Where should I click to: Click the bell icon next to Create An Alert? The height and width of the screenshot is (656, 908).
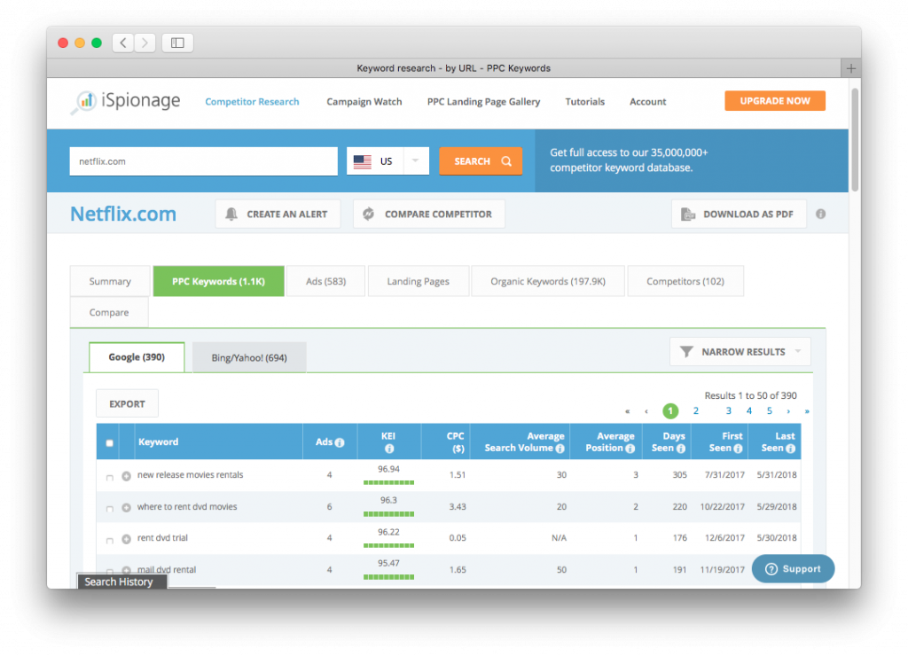tap(231, 214)
